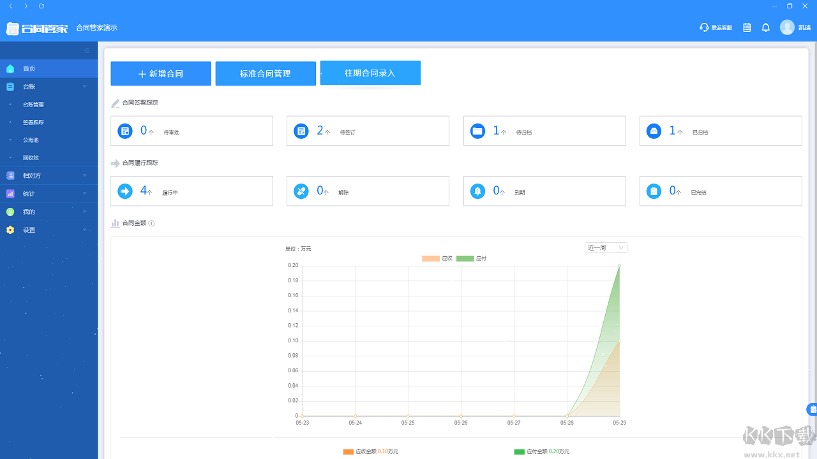Viewport: 817px width, 459px height.
Task: Open 回收站 from the sidebar
Action: click(x=31, y=157)
